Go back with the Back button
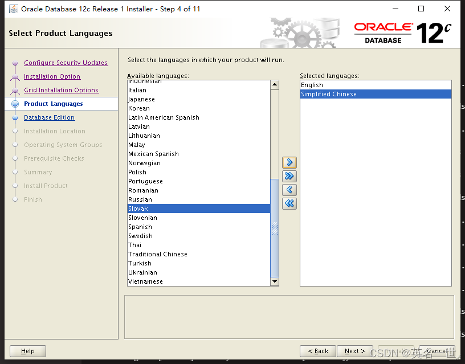This screenshot has width=465, height=364. tap(318, 351)
